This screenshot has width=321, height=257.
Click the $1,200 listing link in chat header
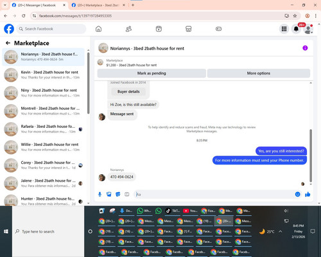tap(132, 65)
